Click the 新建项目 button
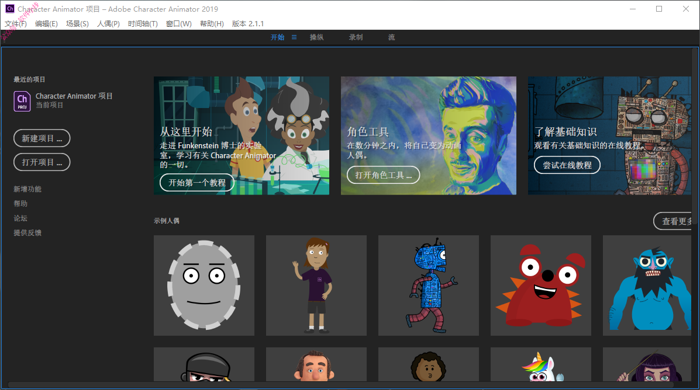Viewport: 700px width, 390px height. 42,138
